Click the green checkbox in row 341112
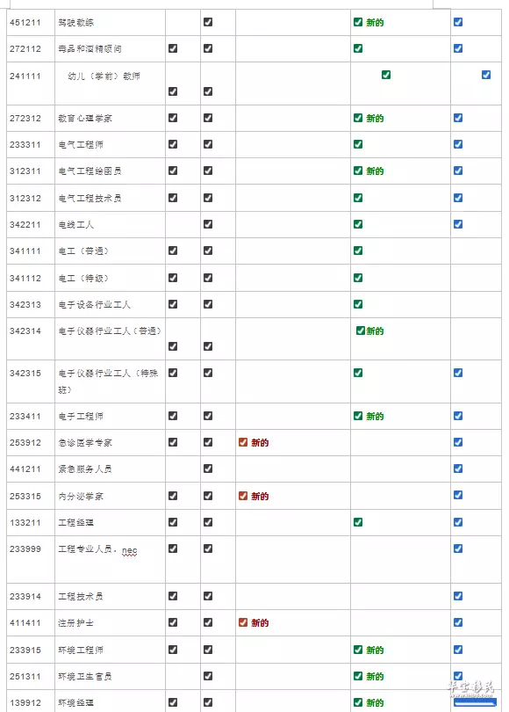 click(x=357, y=278)
